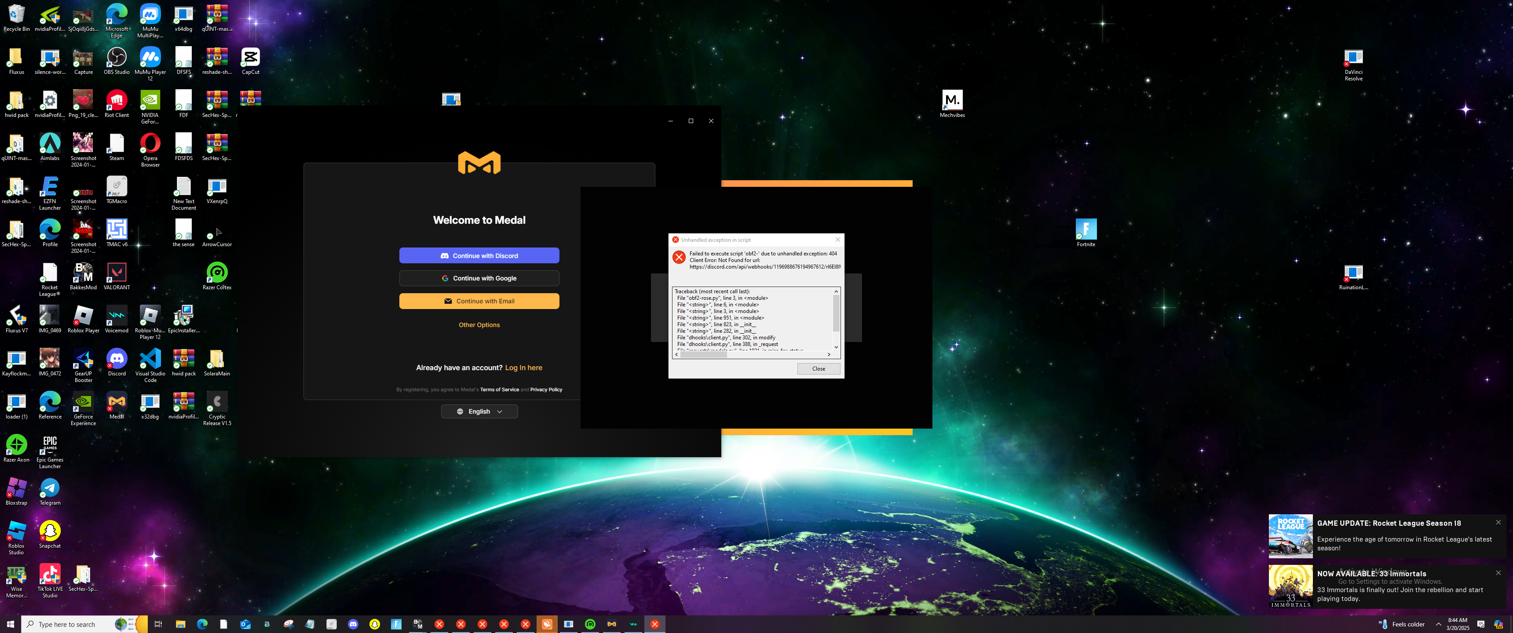1513x633 pixels.
Task: Click Continue with Discord button
Action: (479, 255)
